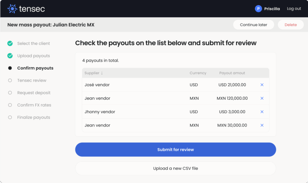Viewport: 308px width, 183px height.
Task: Remove the José vendor USD 21,000.00 payout
Action: pyautogui.click(x=262, y=85)
